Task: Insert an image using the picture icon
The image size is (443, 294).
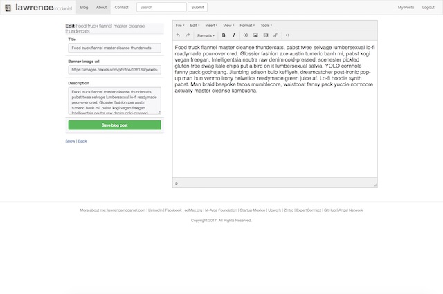Action: click(255, 35)
